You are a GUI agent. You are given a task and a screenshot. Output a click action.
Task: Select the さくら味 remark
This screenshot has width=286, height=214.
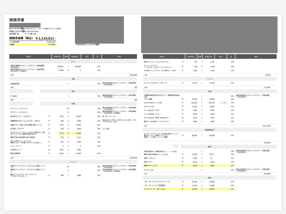point(106,129)
